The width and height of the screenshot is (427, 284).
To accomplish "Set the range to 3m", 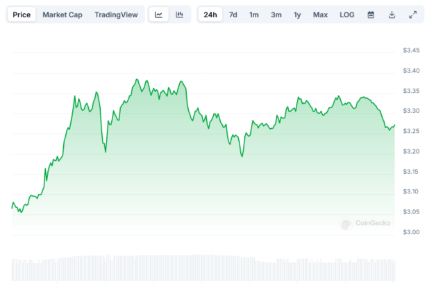I will (x=276, y=15).
